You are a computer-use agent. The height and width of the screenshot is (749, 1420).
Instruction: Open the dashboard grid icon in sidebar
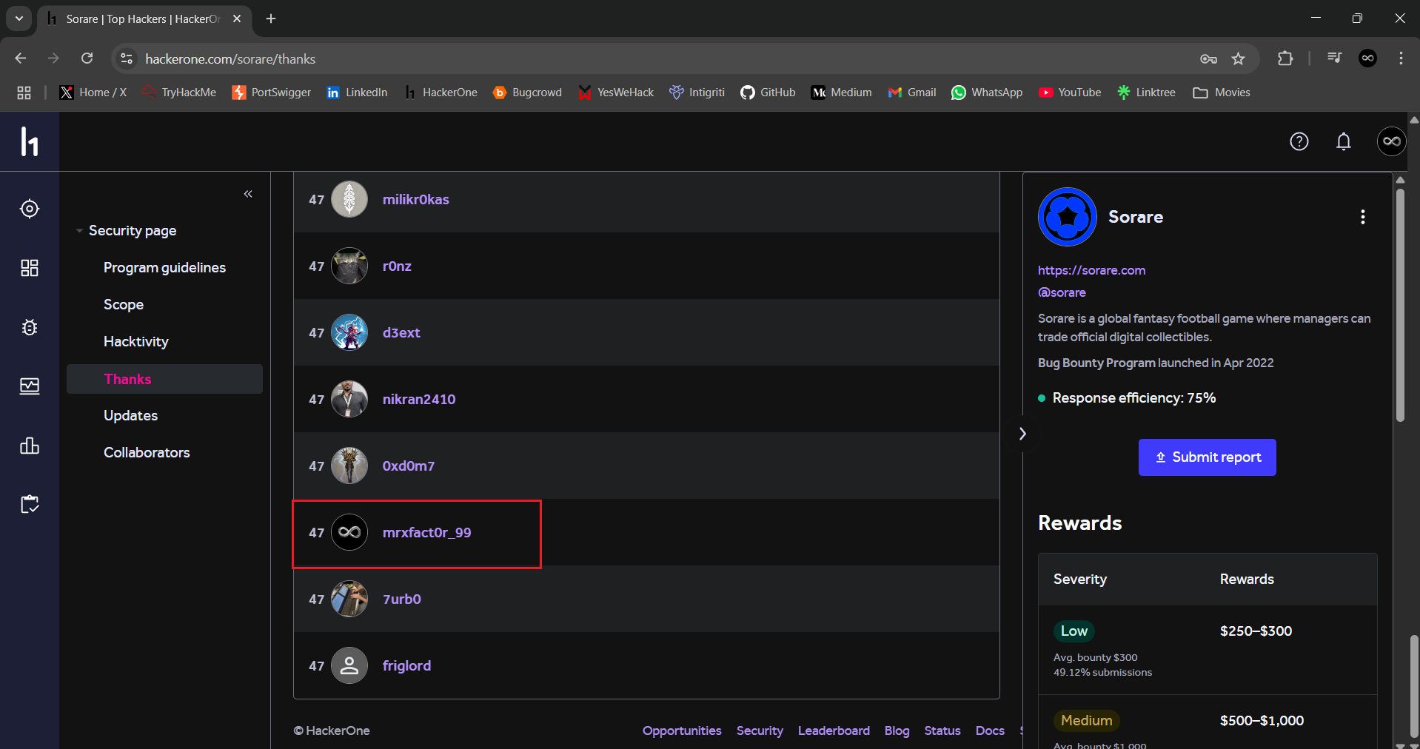tap(30, 268)
